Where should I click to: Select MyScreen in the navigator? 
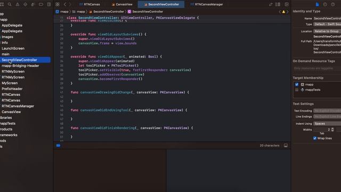[x=10, y=83]
